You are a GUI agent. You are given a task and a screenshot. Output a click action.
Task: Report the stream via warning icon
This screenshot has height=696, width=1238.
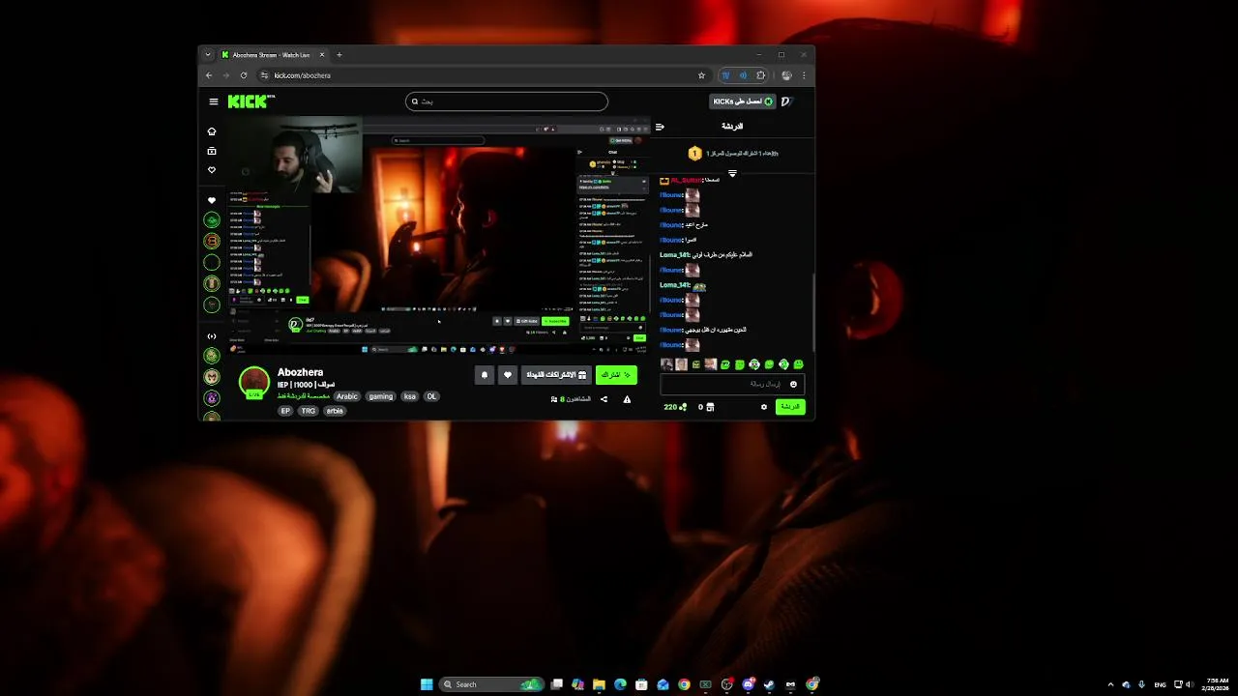627,399
